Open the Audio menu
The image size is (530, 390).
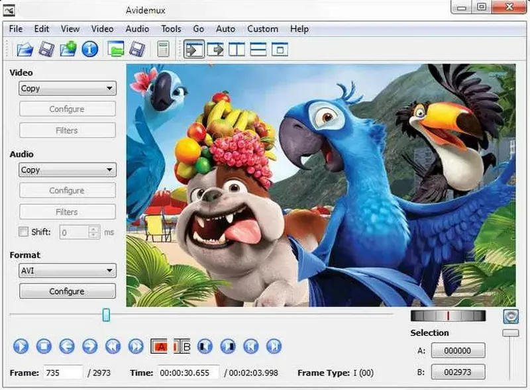(x=137, y=29)
